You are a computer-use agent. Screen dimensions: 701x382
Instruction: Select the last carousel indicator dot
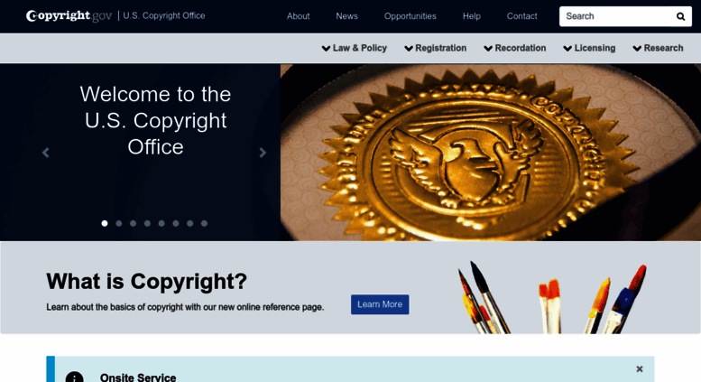click(x=204, y=223)
